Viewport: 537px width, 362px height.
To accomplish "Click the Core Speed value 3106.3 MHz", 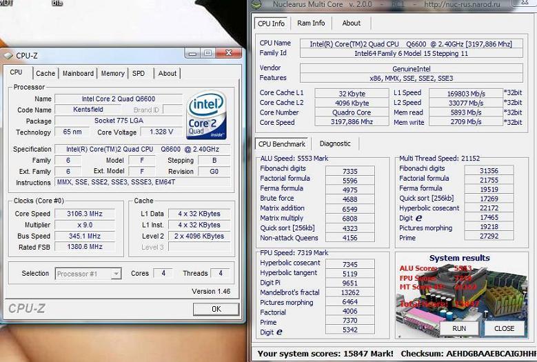I will tap(85, 214).
